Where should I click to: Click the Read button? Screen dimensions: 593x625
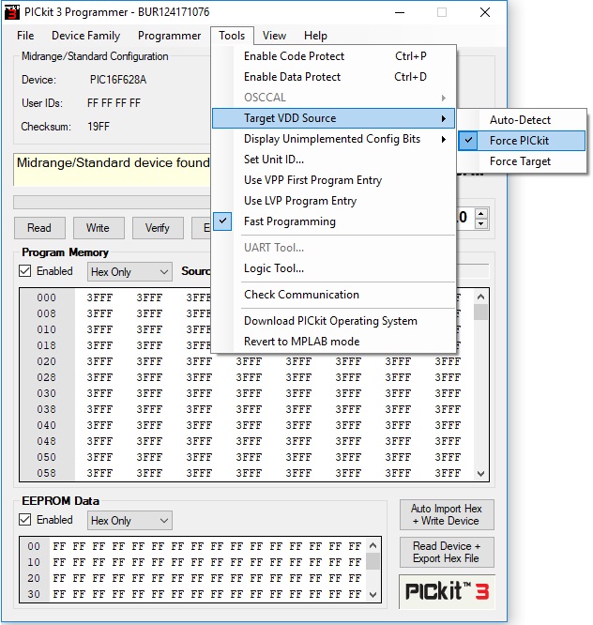tap(39, 228)
